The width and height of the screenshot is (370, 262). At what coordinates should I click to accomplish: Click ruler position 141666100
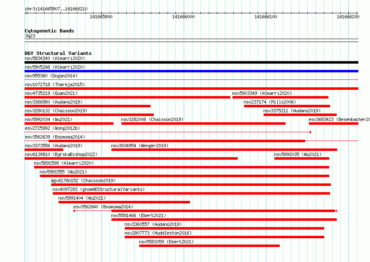point(266,17)
